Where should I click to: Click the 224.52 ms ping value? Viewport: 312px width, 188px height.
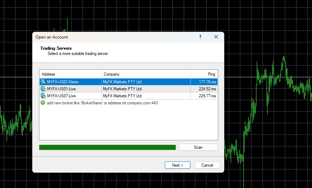(207, 89)
